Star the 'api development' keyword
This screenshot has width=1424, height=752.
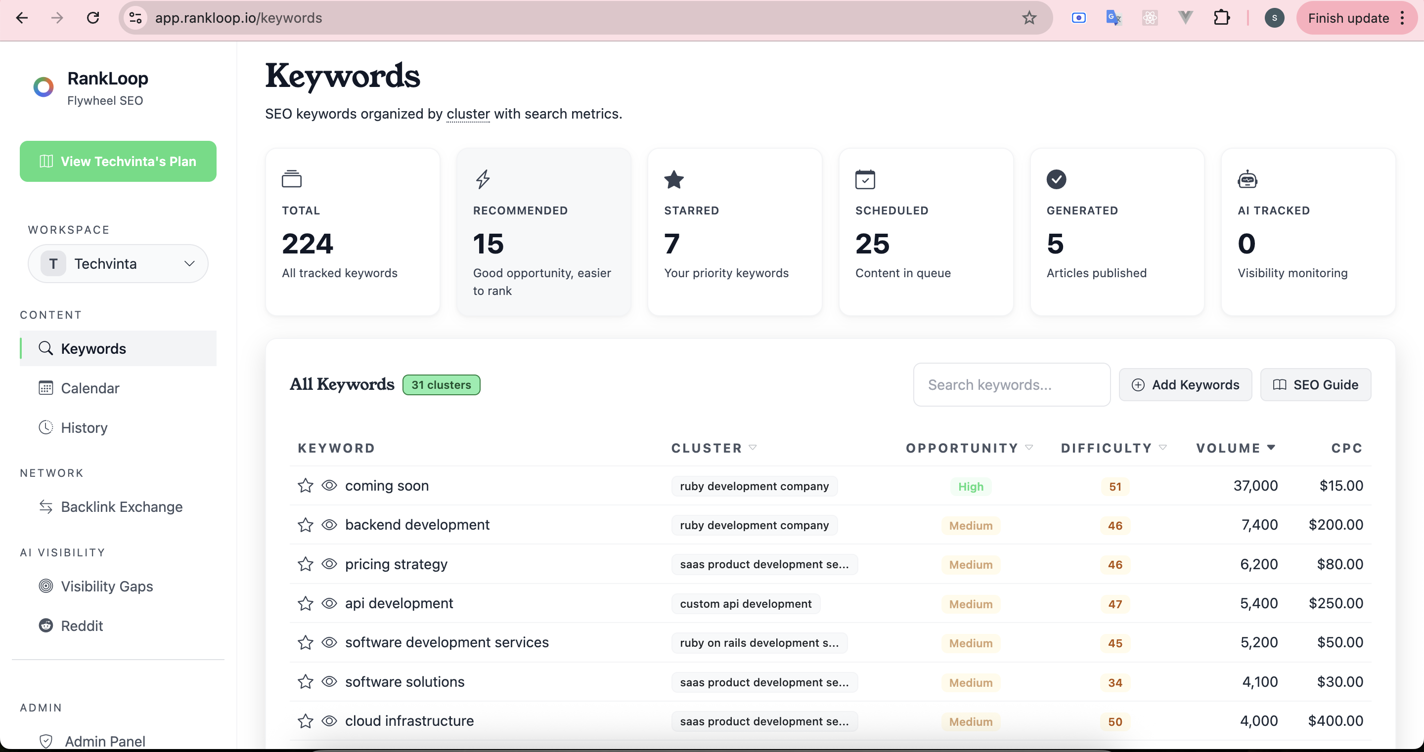pyautogui.click(x=305, y=603)
